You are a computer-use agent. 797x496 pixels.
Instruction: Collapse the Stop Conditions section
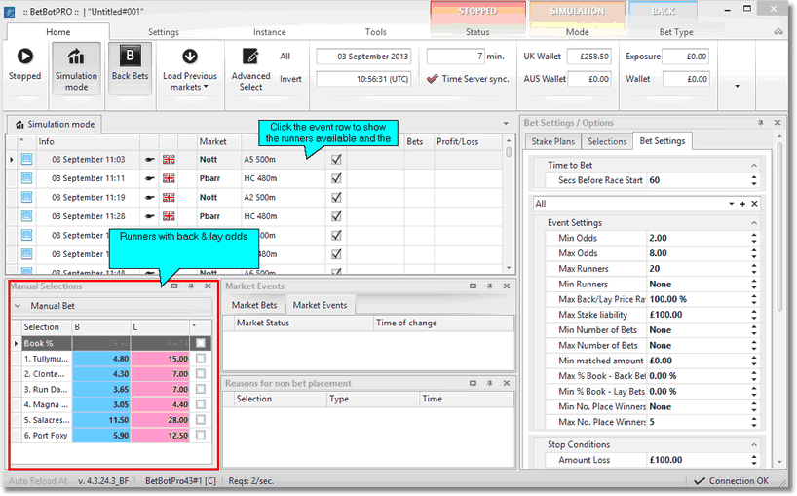coord(754,444)
